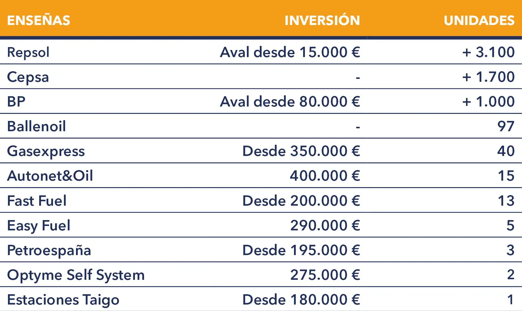The height and width of the screenshot is (311, 522).
Task: Select the Estaciones Taigo row name
Action: click(x=63, y=300)
